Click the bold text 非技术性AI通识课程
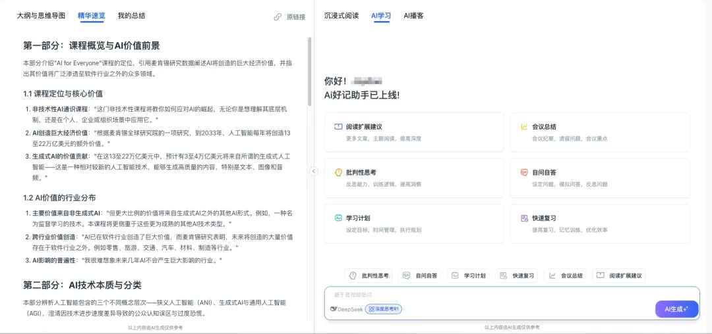The height and width of the screenshot is (334, 712). [60, 110]
